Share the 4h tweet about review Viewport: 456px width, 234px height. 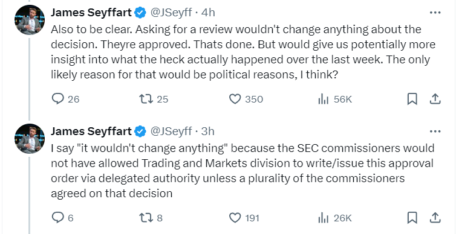point(435,99)
